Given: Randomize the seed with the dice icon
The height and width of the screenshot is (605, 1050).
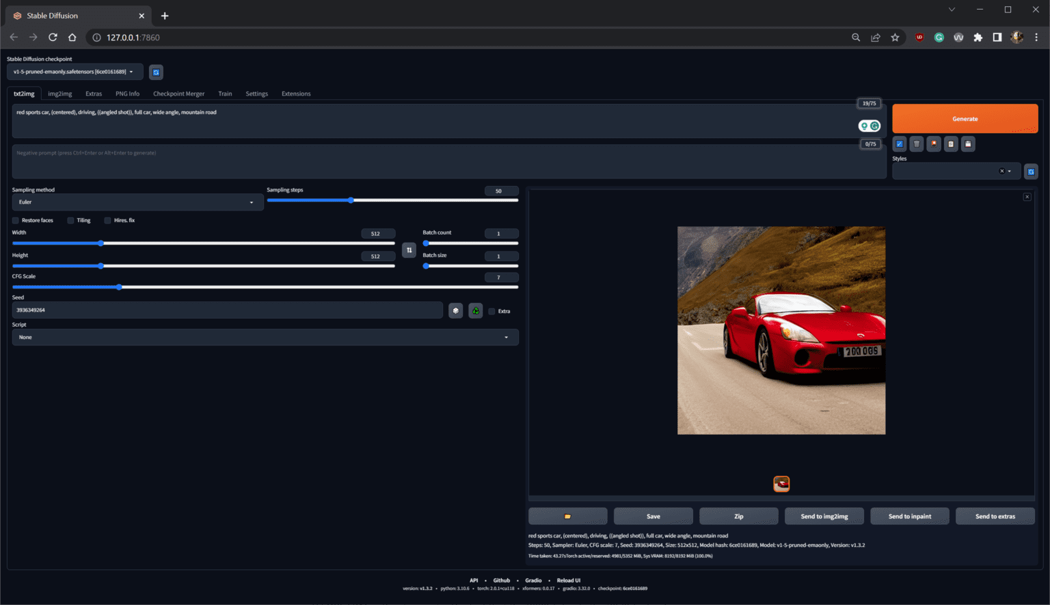Looking at the screenshot, I should pos(455,310).
